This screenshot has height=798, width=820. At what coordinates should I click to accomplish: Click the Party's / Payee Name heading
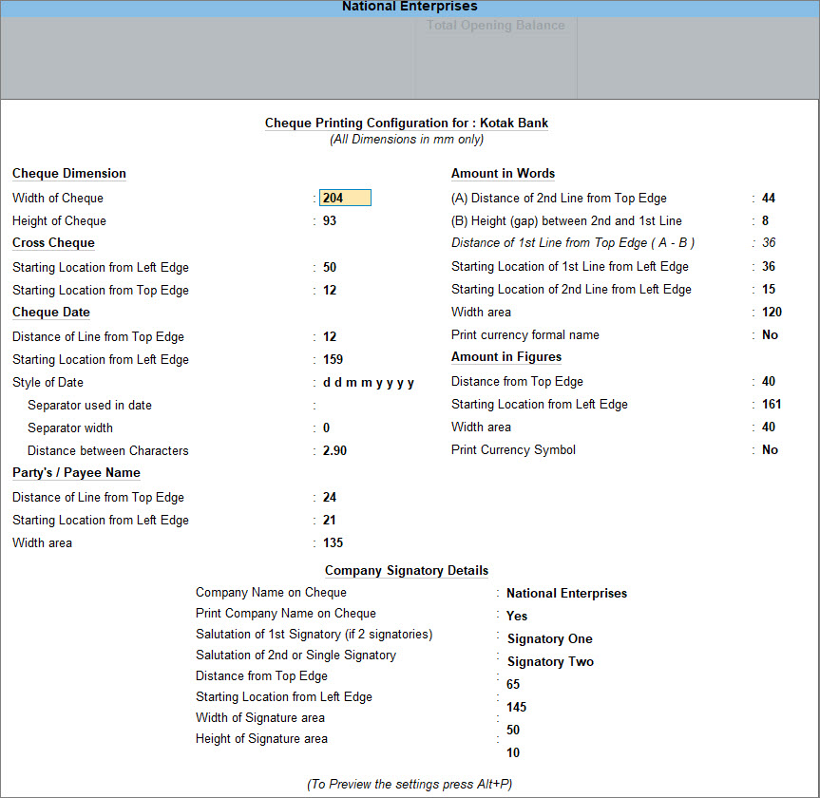(x=76, y=473)
